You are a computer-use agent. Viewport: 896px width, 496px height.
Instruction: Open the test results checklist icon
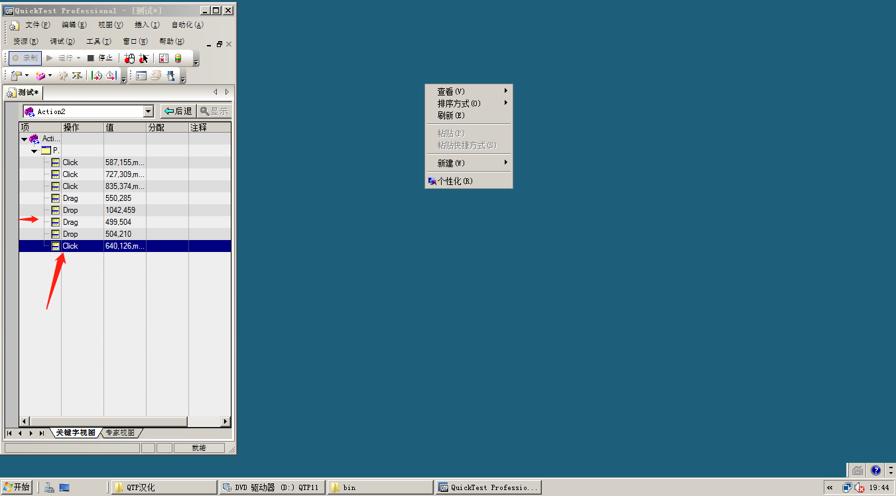(x=164, y=58)
